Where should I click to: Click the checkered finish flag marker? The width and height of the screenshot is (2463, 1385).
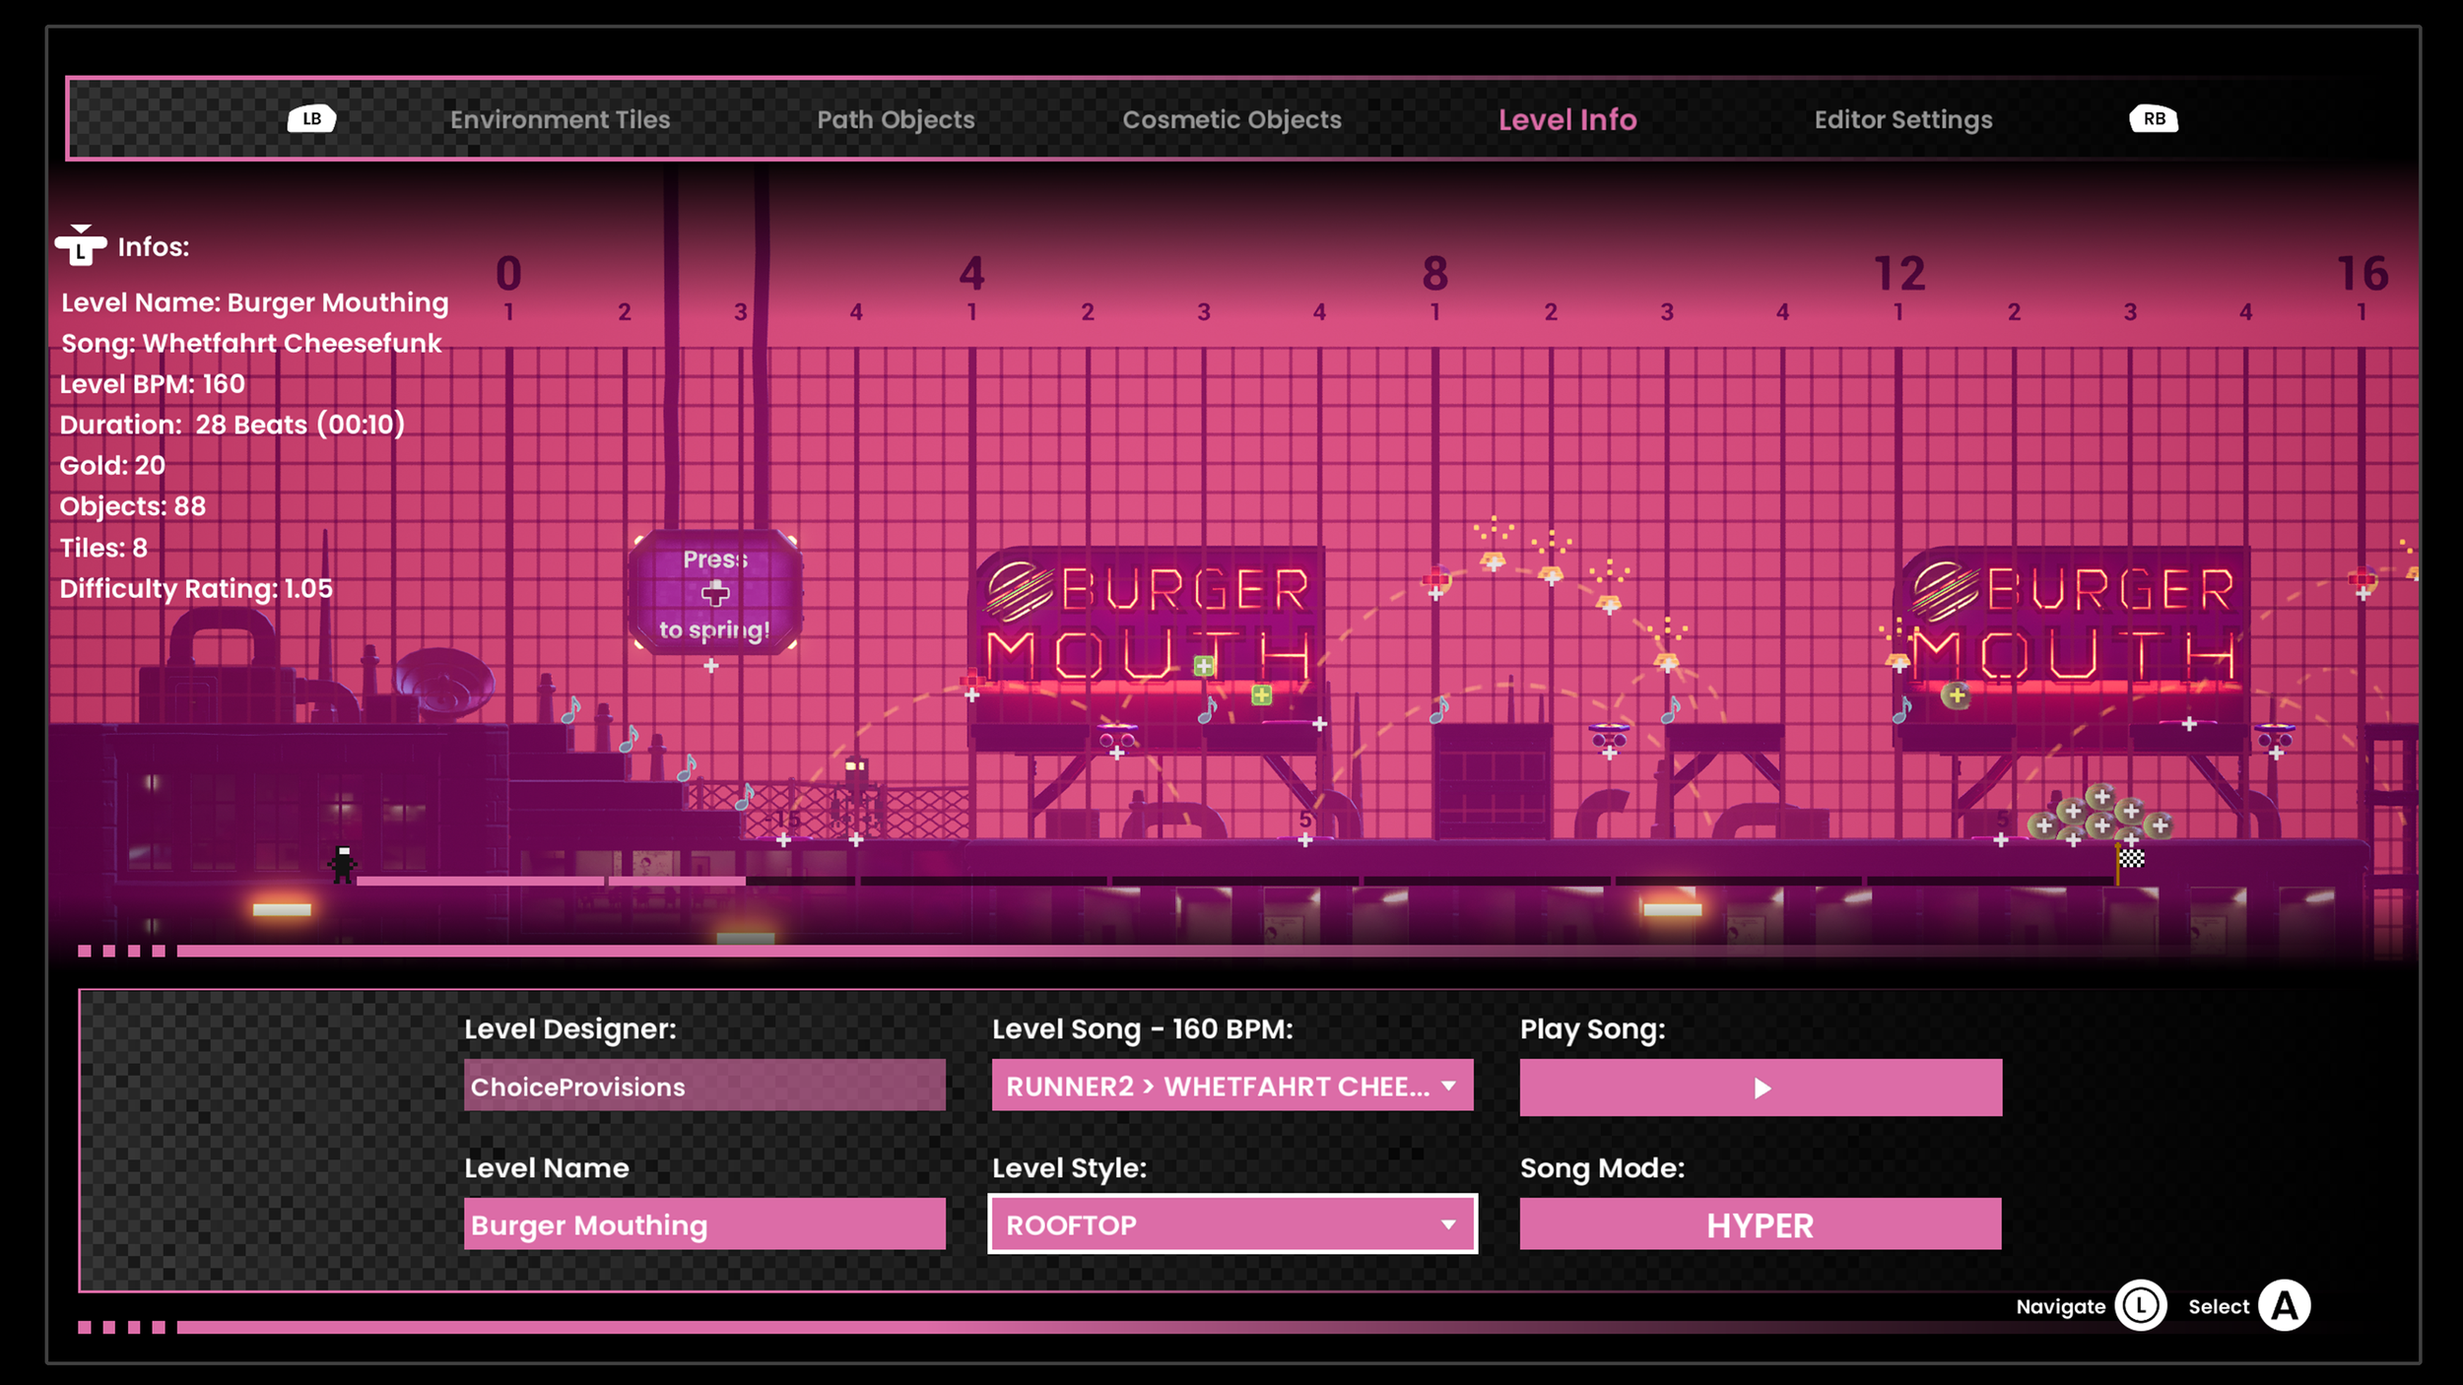tap(2131, 858)
